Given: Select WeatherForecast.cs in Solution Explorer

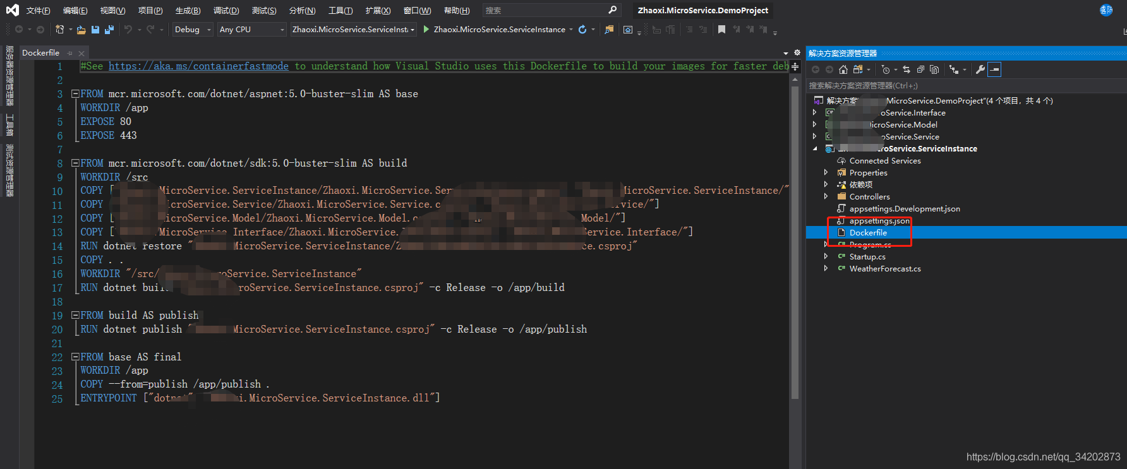Looking at the screenshot, I should (x=885, y=268).
